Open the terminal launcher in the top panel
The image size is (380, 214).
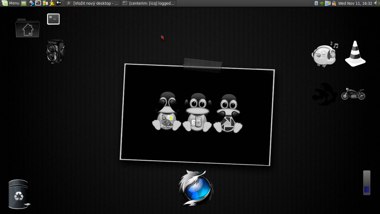click(38, 3)
